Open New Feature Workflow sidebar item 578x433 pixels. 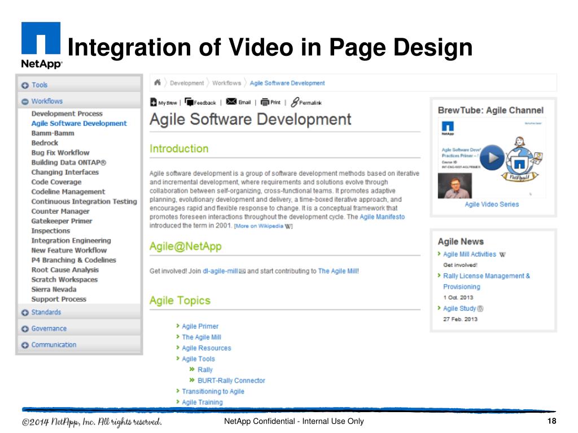(x=69, y=250)
